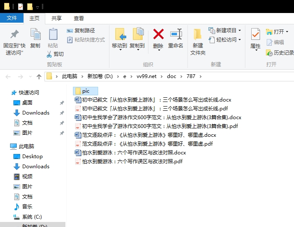
Task: Open pinned 图片 in Quick access
Action: click(23, 133)
